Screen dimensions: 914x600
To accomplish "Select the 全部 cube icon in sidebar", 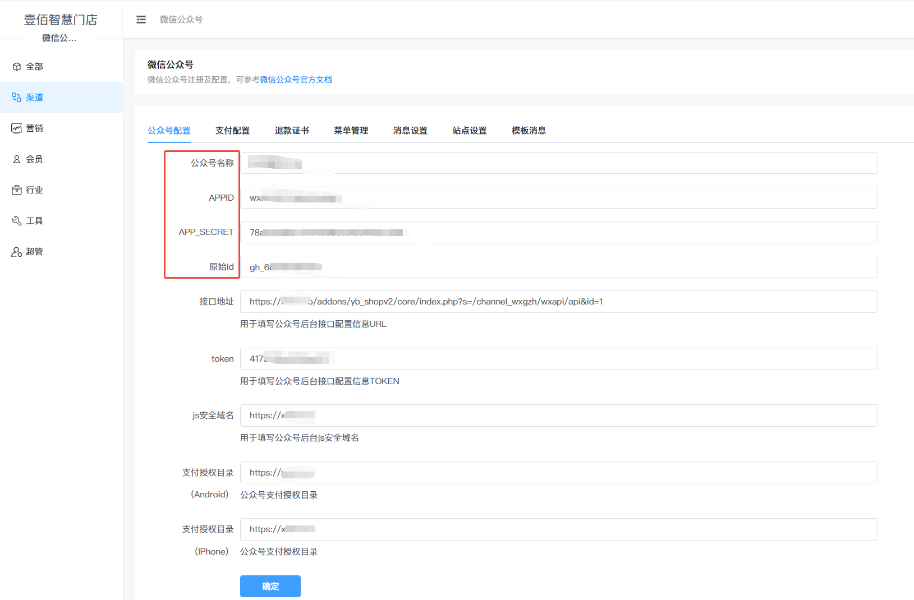I will (x=17, y=67).
